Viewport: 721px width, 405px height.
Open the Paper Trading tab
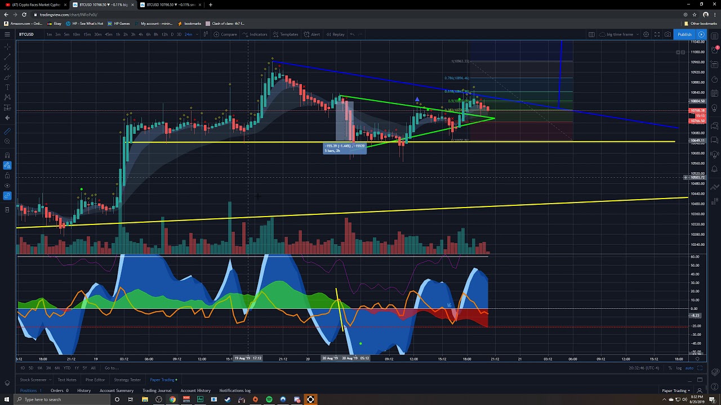click(x=163, y=380)
